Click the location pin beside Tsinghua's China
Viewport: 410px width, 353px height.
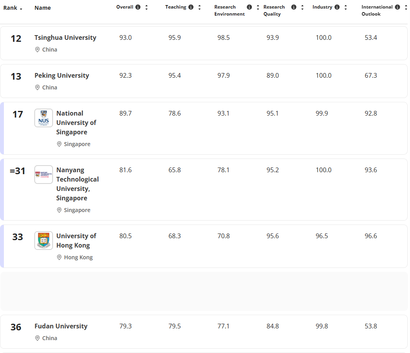[37, 50]
